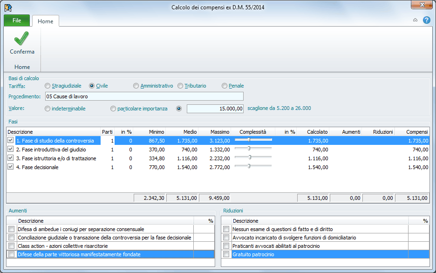Select the numeric value radio button

[179, 109]
